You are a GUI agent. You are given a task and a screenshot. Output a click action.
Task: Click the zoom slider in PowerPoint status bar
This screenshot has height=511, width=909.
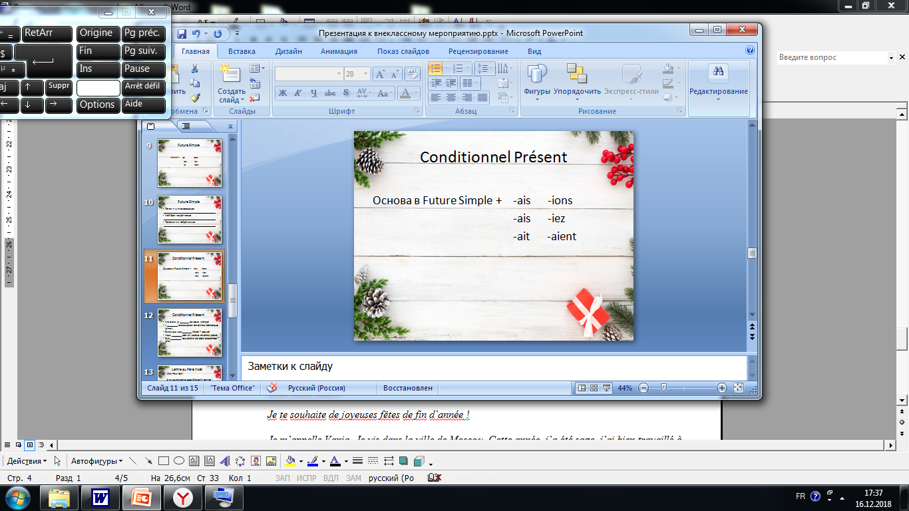[663, 388]
